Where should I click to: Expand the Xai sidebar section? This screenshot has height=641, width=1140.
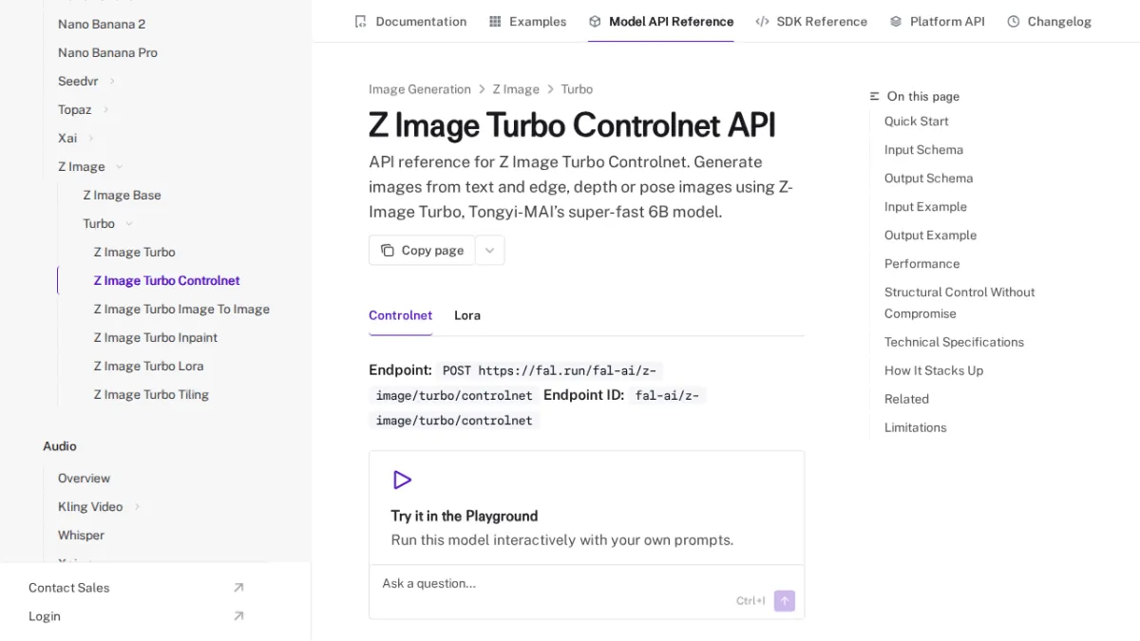(x=91, y=139)
